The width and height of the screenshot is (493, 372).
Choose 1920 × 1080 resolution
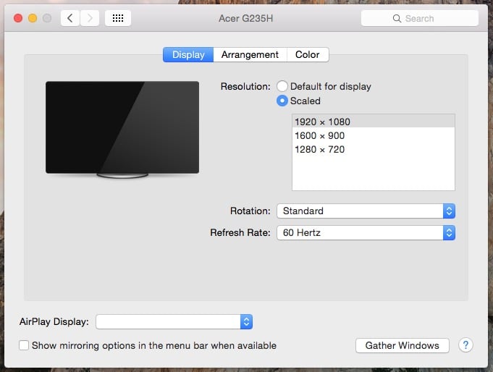coord(374,122)
